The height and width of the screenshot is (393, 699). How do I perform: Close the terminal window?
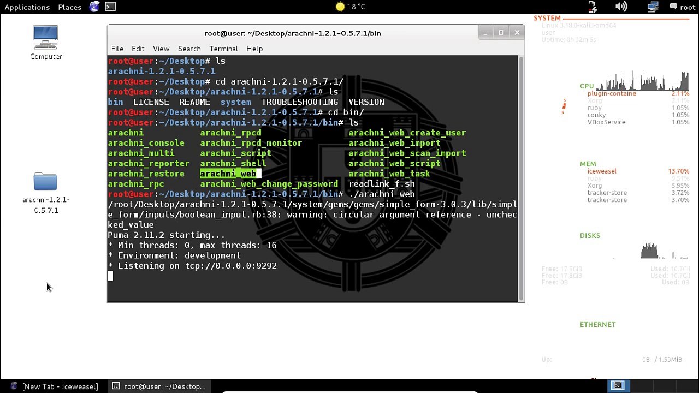[x=517, y=33]
